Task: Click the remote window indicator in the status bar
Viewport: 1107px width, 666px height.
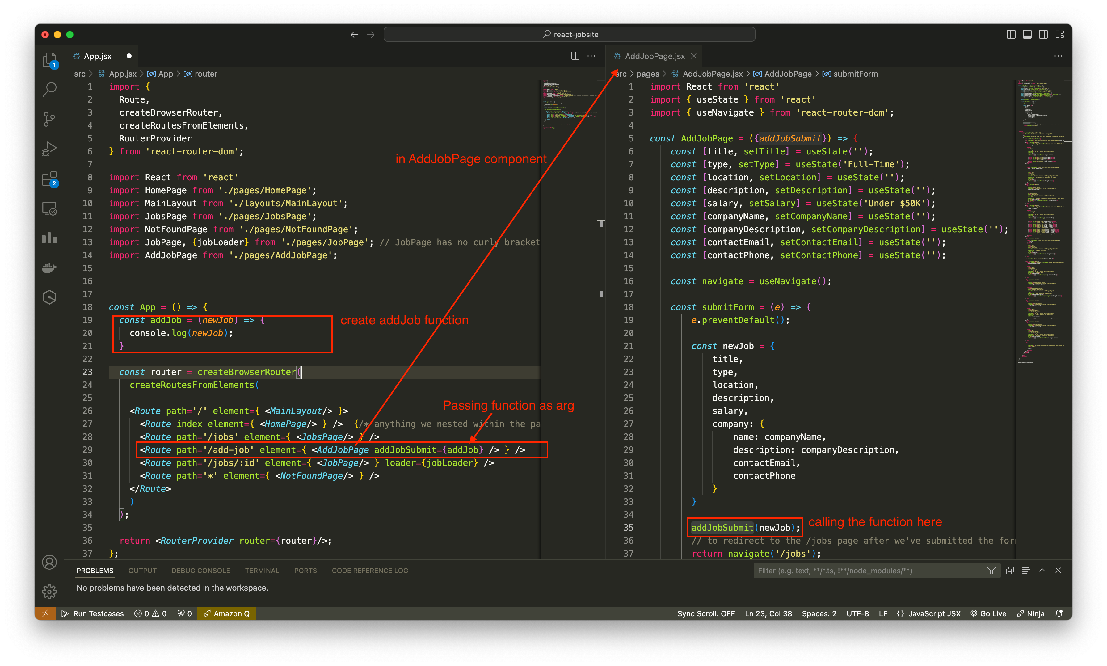Action: pyautogui.click(x=45, y=613)
